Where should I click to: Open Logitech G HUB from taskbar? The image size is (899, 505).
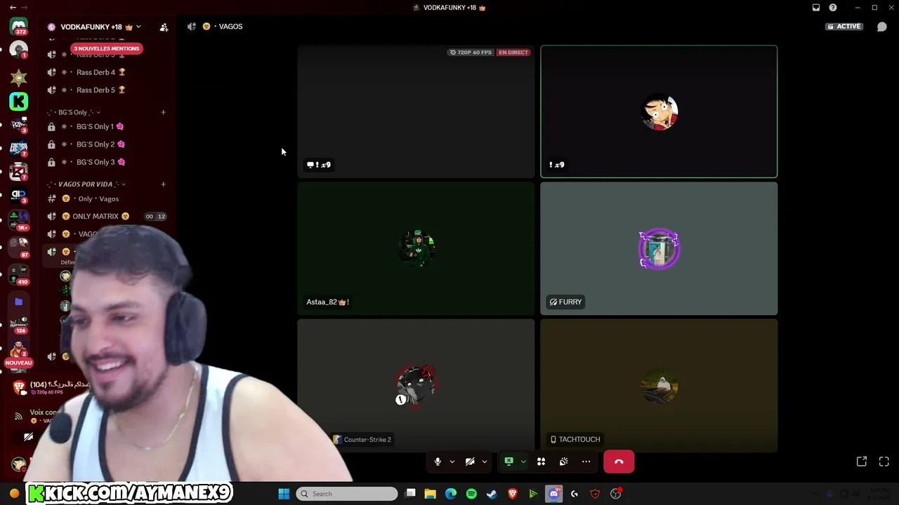[x=575, y=494]
